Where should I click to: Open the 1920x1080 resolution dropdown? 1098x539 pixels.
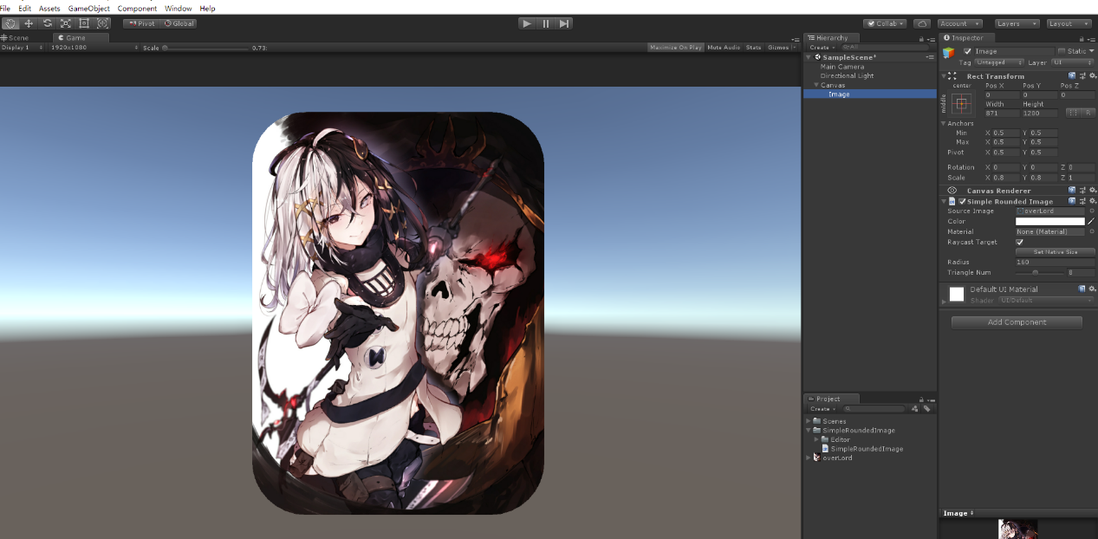coord(94,48)
